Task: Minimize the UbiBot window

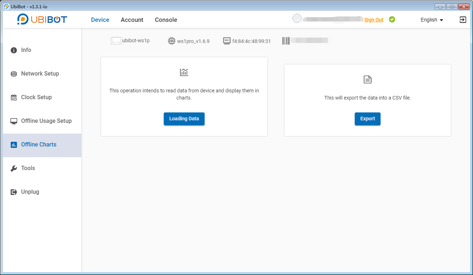Action: (440, 6)
